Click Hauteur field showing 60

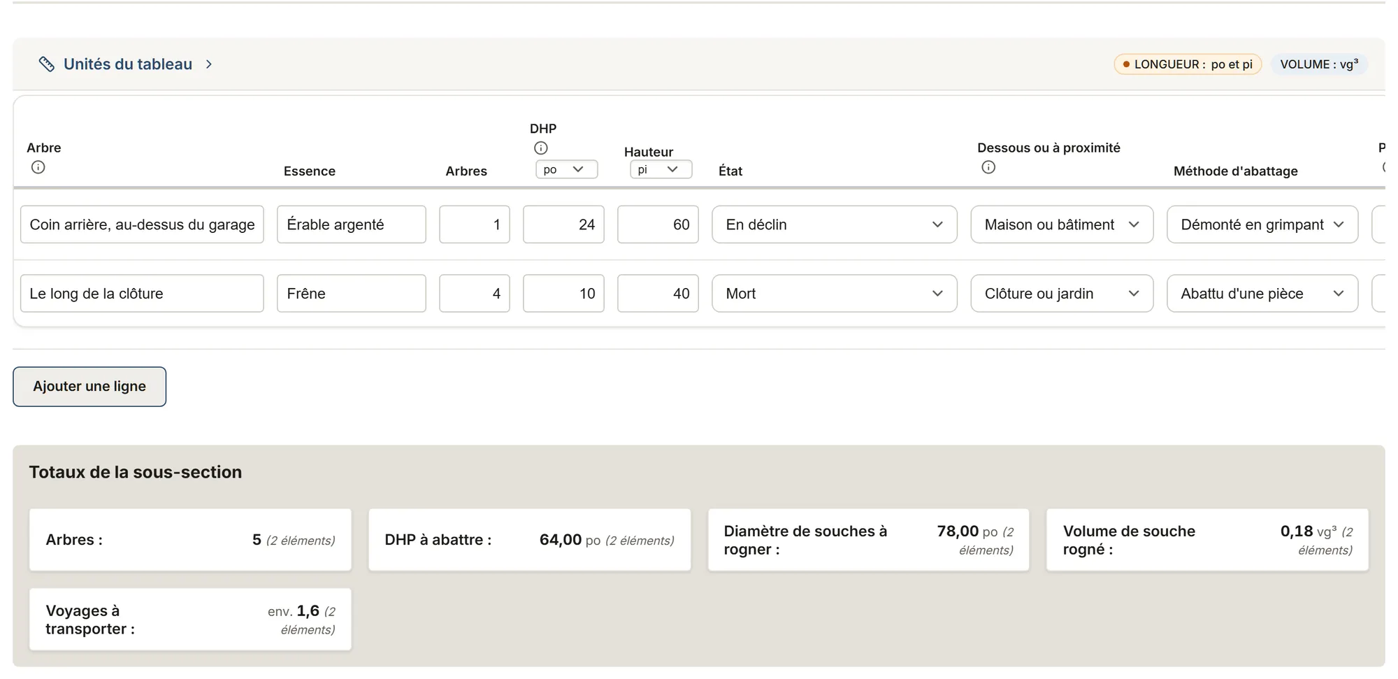point(658,224)
